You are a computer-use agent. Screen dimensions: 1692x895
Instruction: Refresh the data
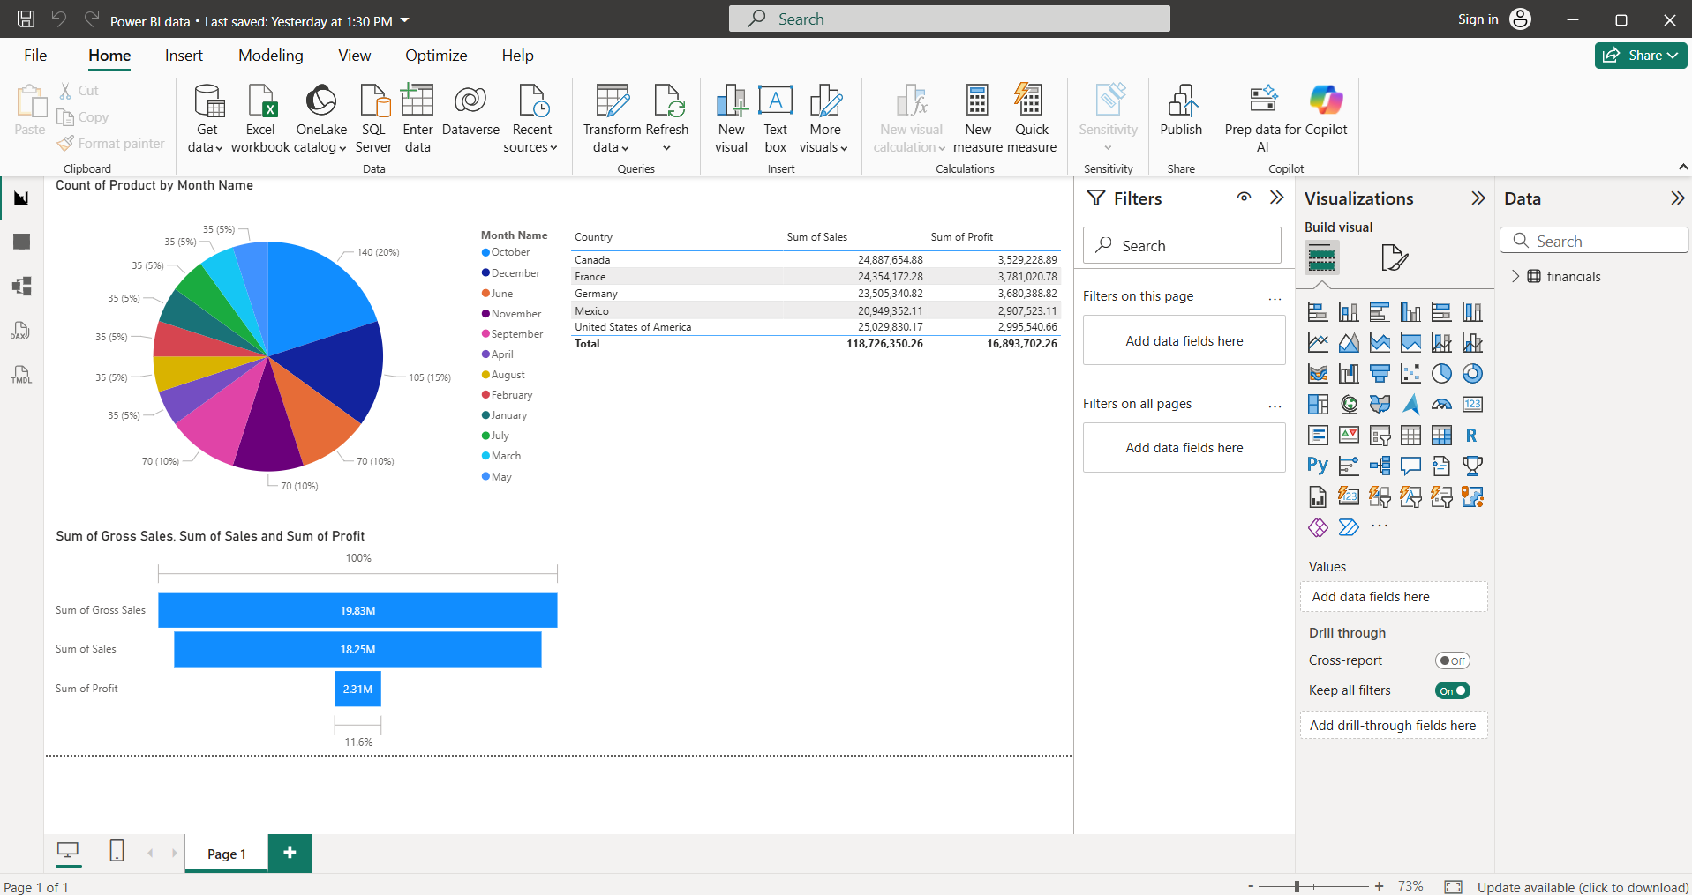[667, 119]
